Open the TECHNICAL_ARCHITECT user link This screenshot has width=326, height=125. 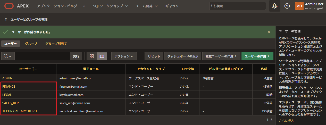[x=20, y=111]
